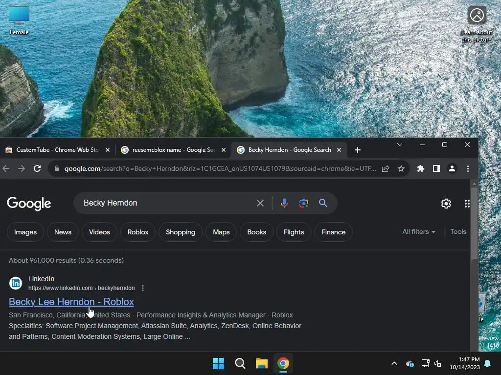This screenshot has height=375, width=501.
Task: Filter results by Images
Action: coord(25,232)
